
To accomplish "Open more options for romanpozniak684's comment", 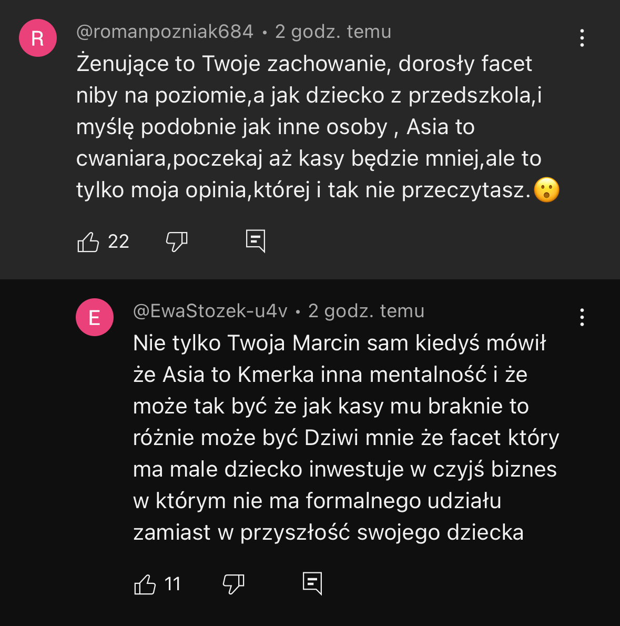I will tap(582, 38).
